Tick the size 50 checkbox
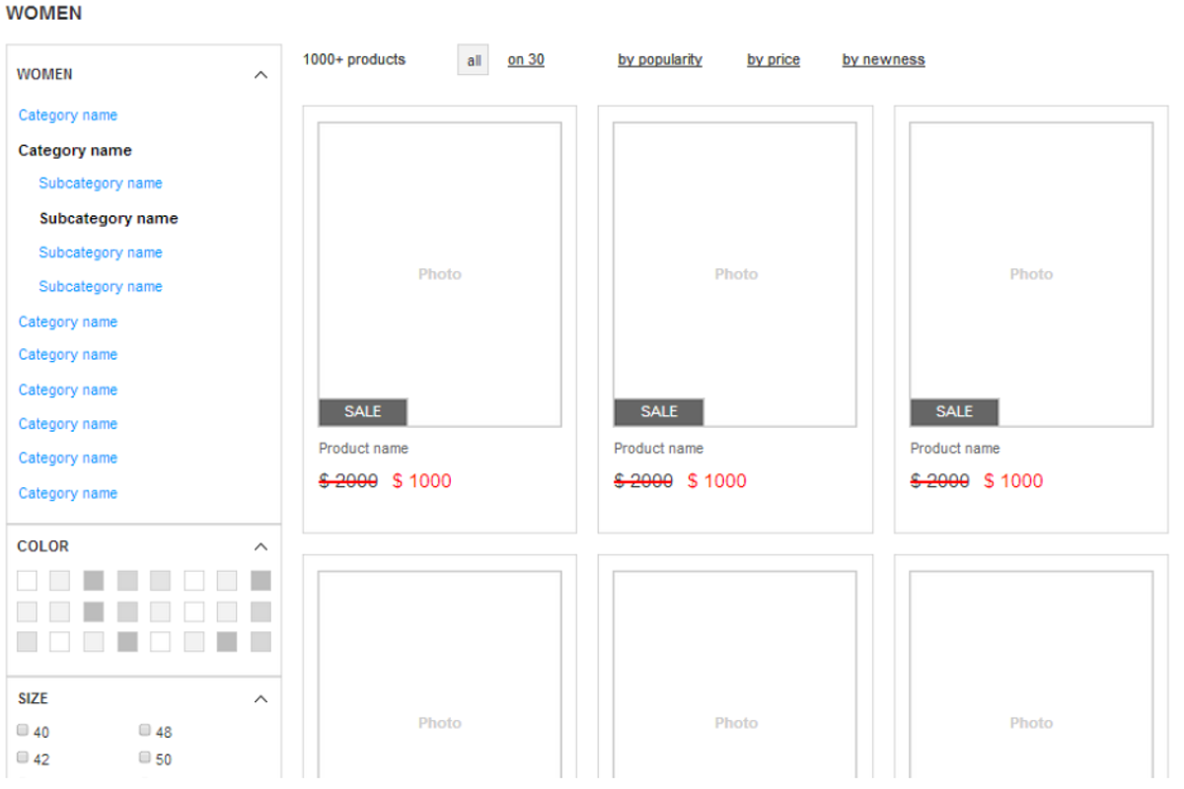The width and height of the screenshot is (1184, 789). coord(144,757)
